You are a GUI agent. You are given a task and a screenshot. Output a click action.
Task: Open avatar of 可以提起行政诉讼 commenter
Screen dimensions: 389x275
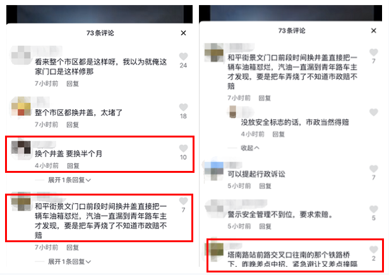[x=214, y=171]
